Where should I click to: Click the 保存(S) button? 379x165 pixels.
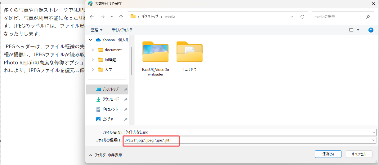(328, 154)
